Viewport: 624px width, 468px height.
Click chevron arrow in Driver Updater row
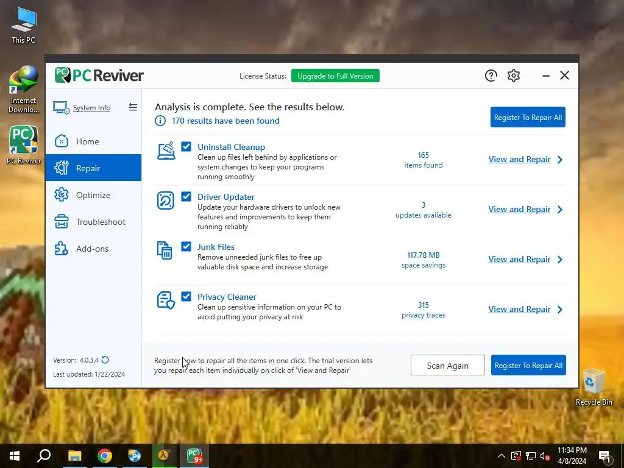560,210
